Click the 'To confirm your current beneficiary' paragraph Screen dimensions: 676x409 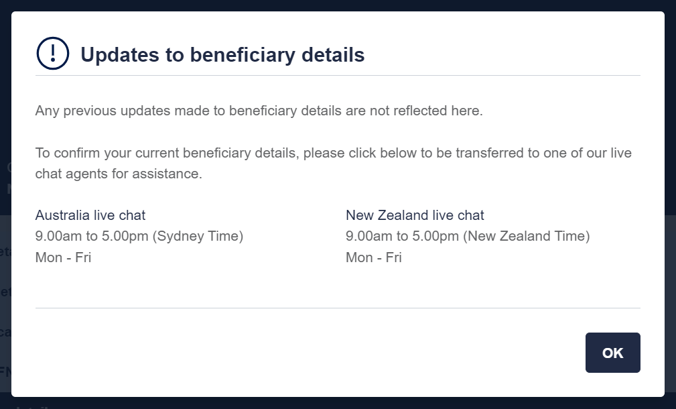[x=333, y=163]
